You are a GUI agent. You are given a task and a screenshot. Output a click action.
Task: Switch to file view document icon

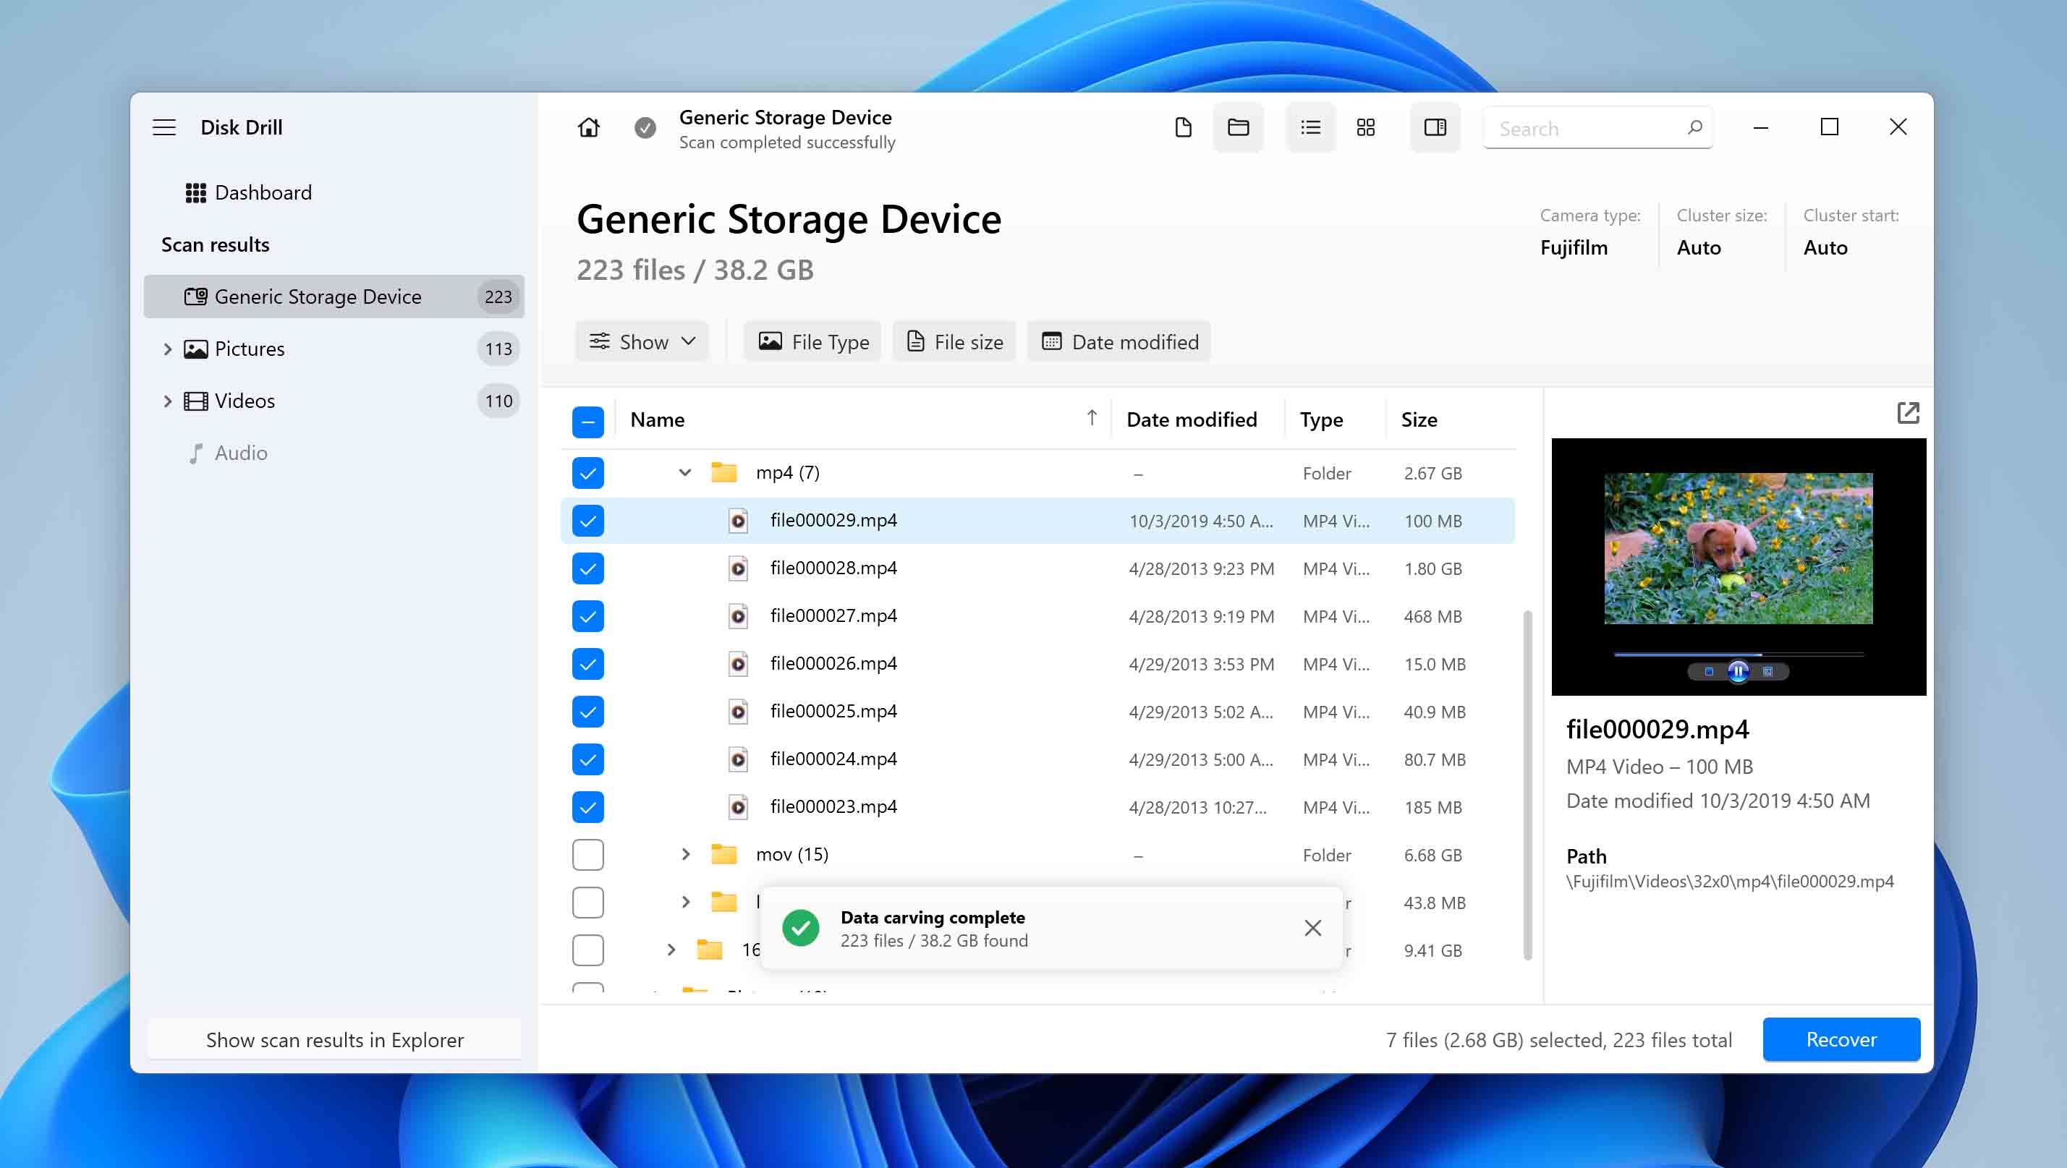coord(1183,127)
